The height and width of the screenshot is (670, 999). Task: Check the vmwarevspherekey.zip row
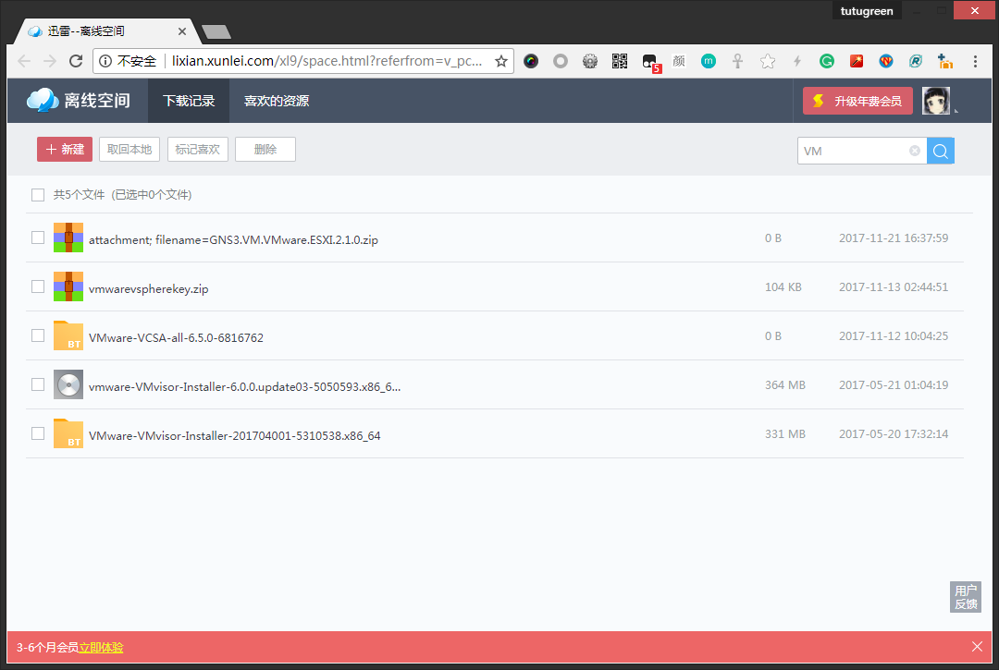pyautogui.click(x=38, y=286)
